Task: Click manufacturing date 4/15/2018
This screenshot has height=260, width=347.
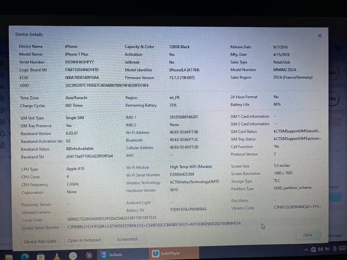Action: pyautogui.click(x=281, y=55)
